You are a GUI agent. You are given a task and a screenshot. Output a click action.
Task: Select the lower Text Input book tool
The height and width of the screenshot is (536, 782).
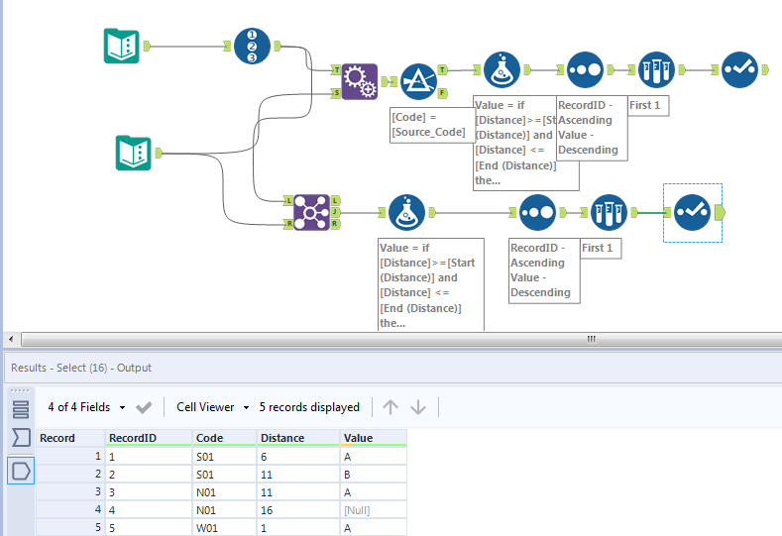133,153
